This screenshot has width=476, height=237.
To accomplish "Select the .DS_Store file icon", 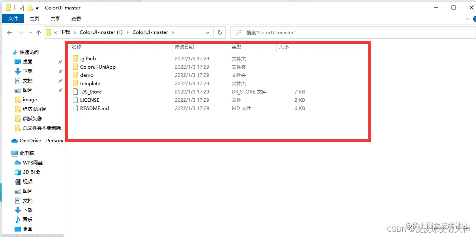I will [76, 92].
